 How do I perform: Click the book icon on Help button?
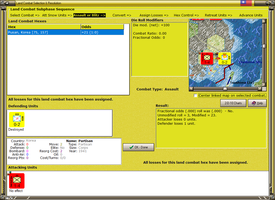(x=253, y=103)
